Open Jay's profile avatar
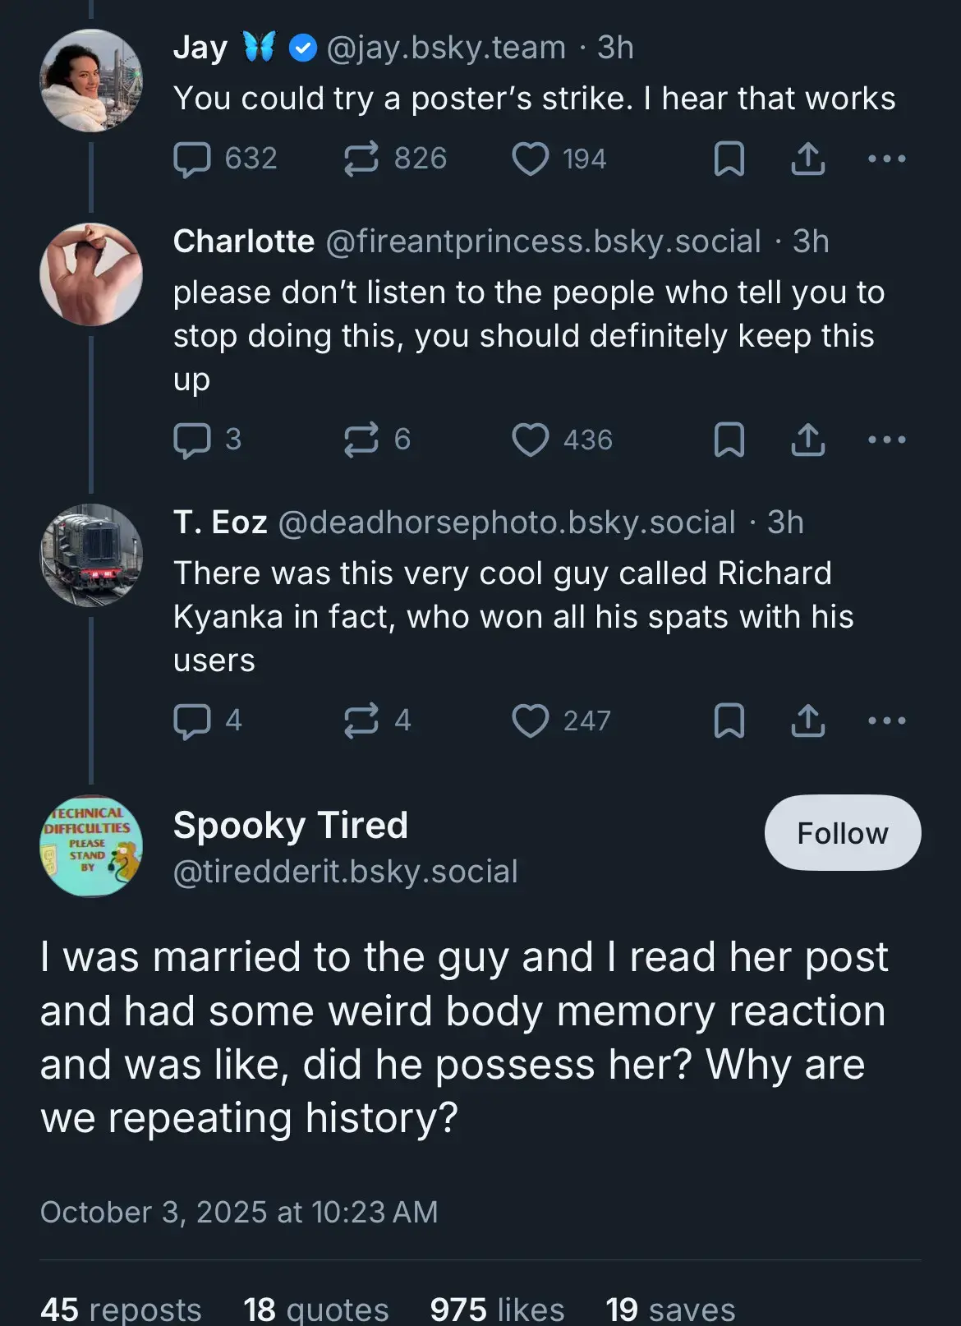Screen dimensions: 961x1326 click(x=91, y=81)
